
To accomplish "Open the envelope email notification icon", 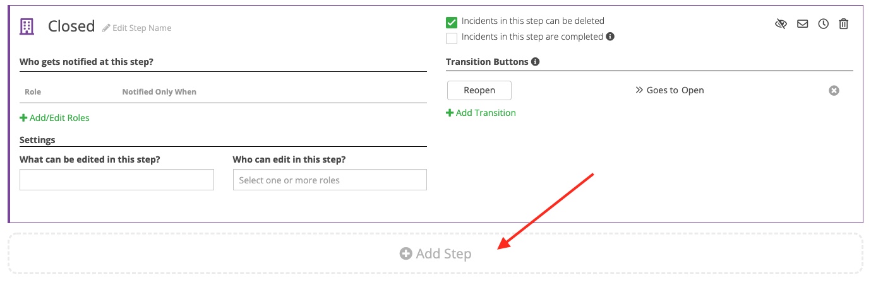I will pyautogui.click(x=802, y=24).
